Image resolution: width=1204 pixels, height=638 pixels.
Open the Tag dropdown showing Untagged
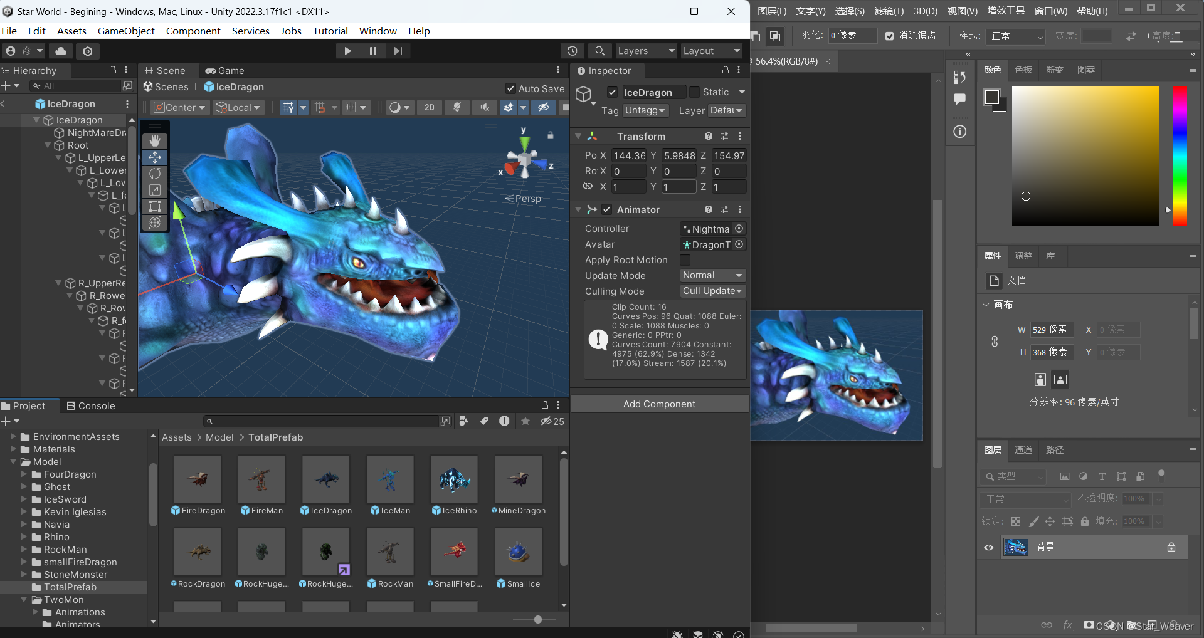(647, 110)
